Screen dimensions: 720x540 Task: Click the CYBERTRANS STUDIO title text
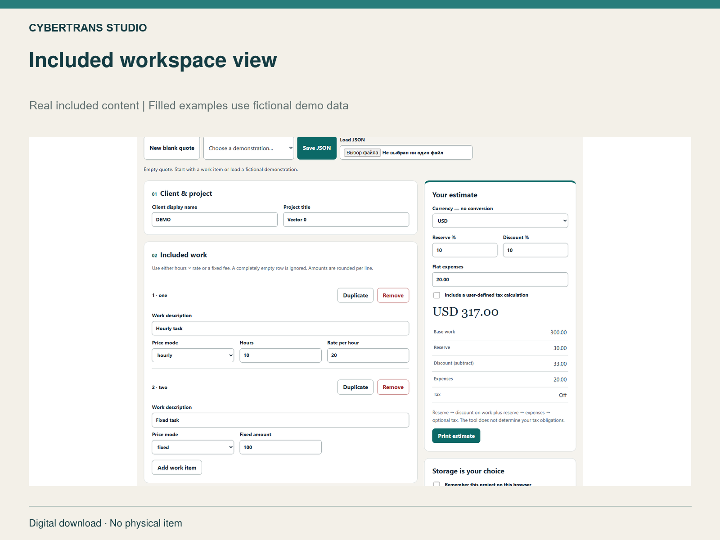(x=88, y=28)
